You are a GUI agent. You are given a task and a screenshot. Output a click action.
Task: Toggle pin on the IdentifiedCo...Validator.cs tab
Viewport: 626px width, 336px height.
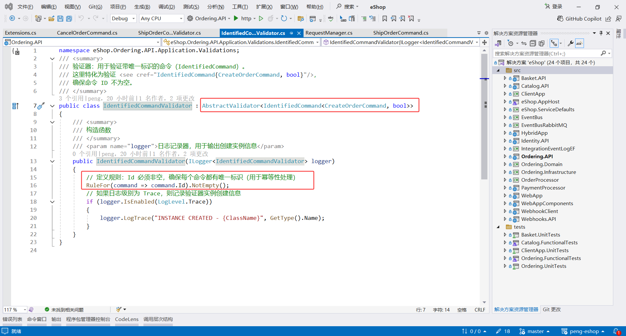(x=291, y=33)
